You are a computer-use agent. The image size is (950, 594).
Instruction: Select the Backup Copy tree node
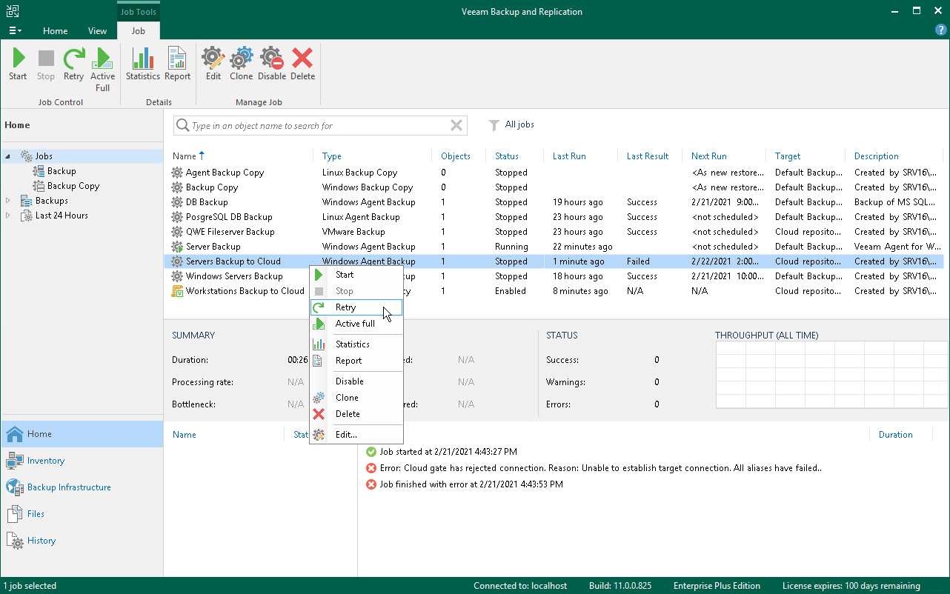click(x=73, y=186)
